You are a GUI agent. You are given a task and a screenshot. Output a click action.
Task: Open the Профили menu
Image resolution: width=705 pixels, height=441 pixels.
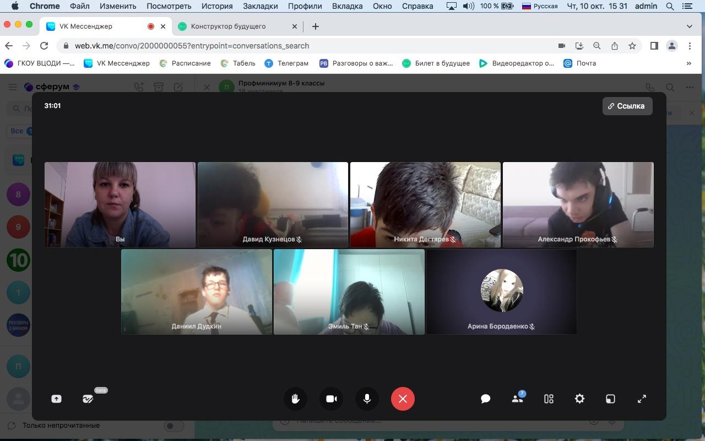click(x=305, y=6)
